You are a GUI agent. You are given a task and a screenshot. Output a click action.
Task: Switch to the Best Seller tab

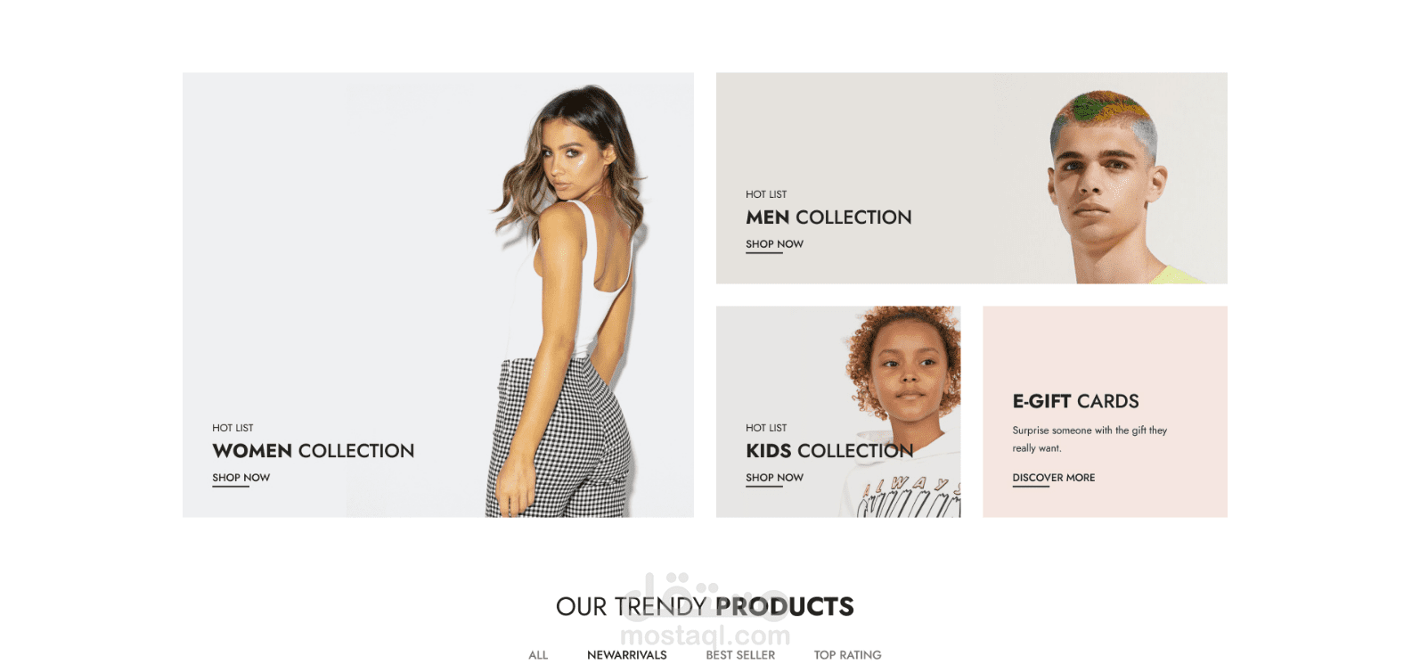click(x=740, y=655)
